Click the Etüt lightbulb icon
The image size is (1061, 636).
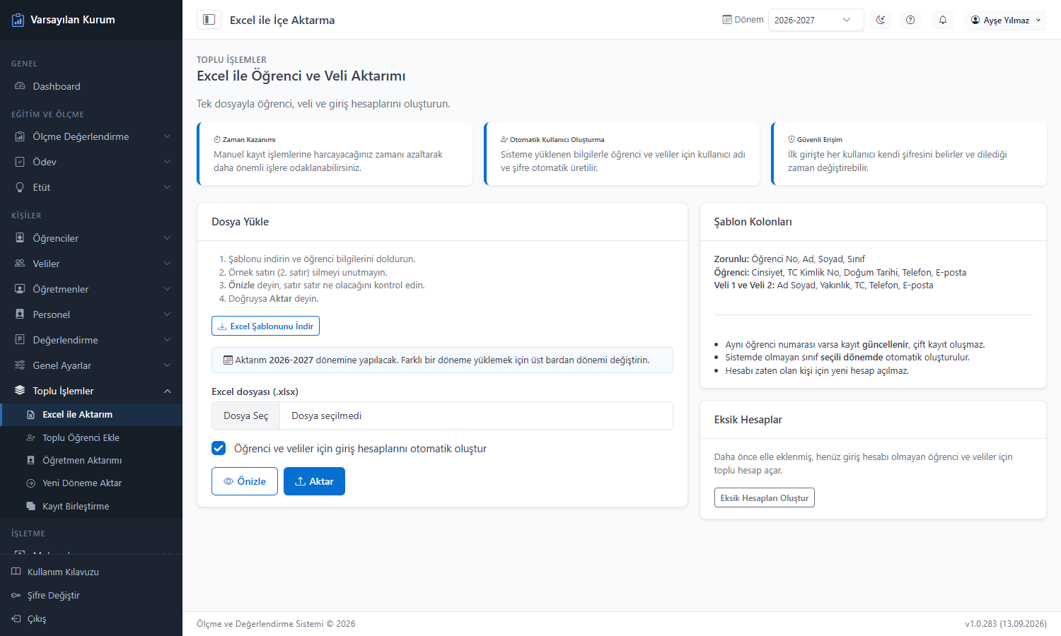[x=20, y=187]
